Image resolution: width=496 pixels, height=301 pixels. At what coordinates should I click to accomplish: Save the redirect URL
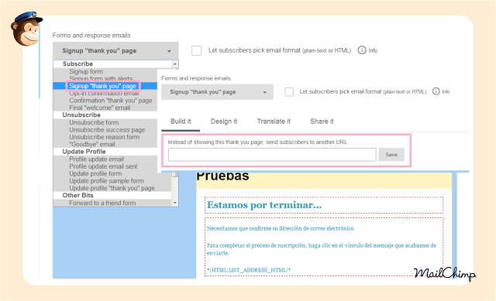point(391,155)
